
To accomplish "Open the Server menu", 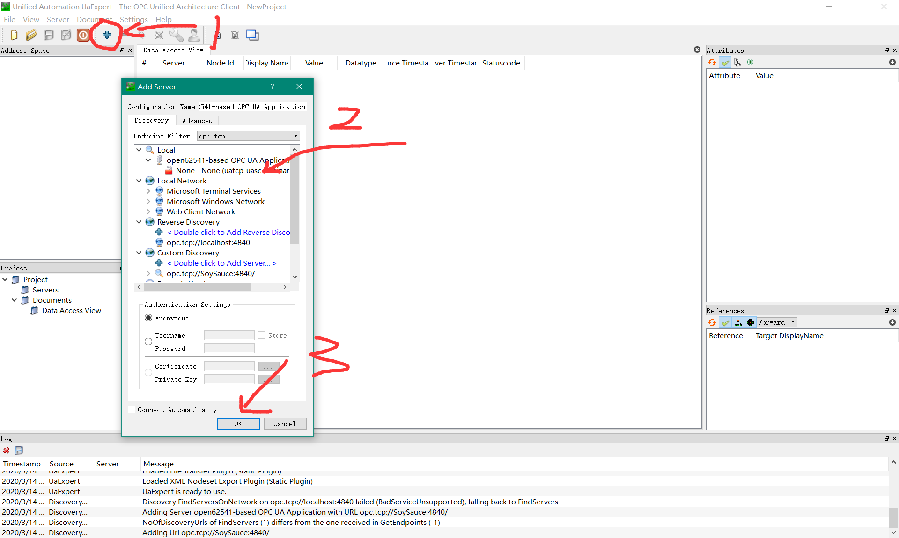I will tap(58, 19).
